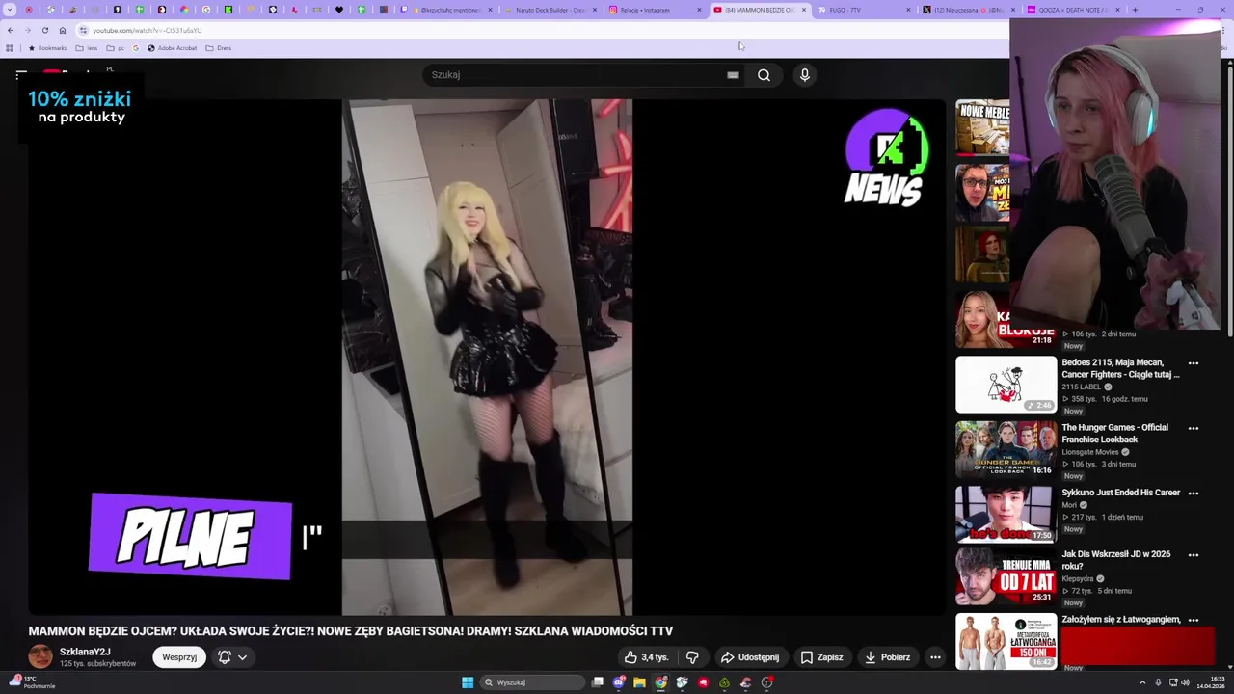The width and height of the screenshot is (1234, 694).
Task: Open the apps grid icon in the bookmarks bar
Action: point(10,48)
